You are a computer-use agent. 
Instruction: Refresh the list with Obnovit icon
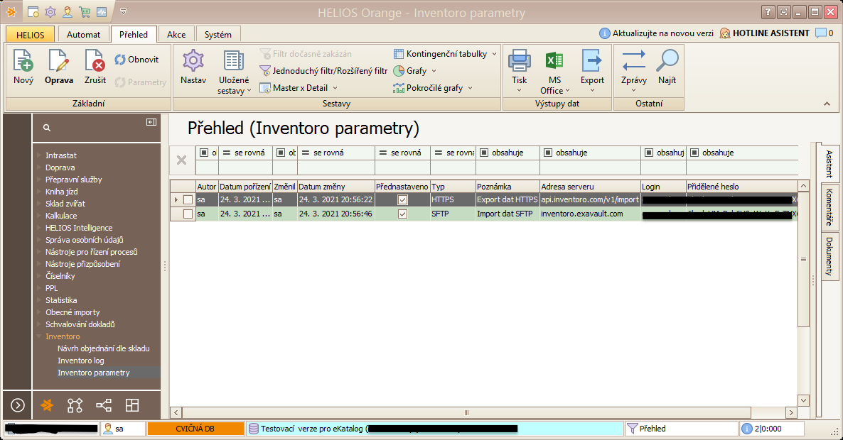point(139,59)
